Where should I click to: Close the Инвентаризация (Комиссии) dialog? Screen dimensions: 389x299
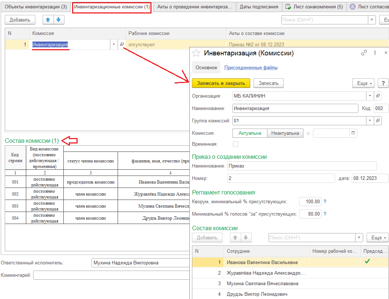point(385,52)
